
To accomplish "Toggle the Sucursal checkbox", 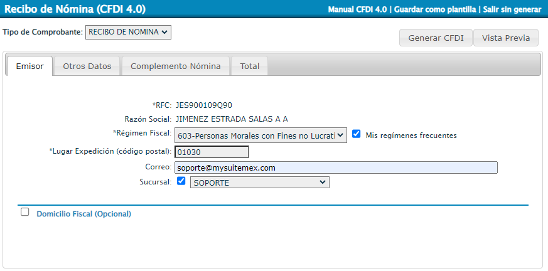I will (181, 181).
